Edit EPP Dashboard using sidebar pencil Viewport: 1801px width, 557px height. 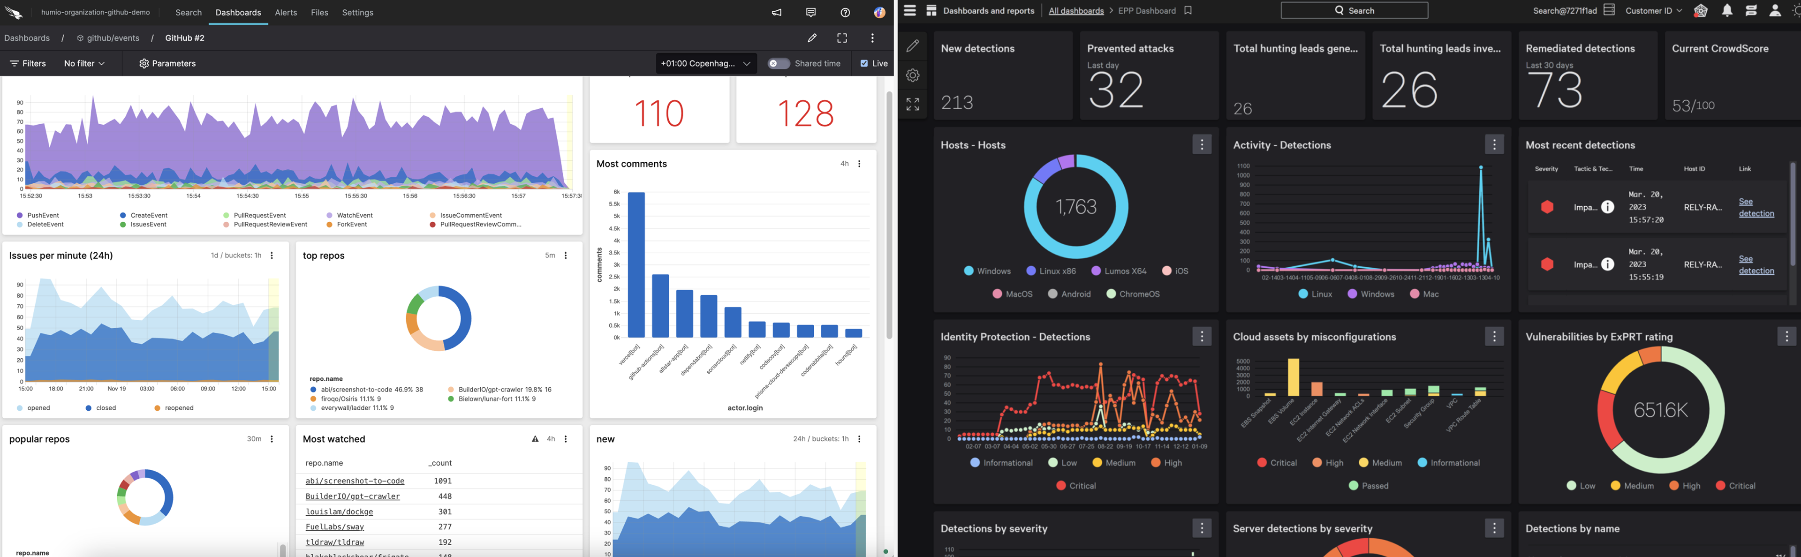(912, 46)
